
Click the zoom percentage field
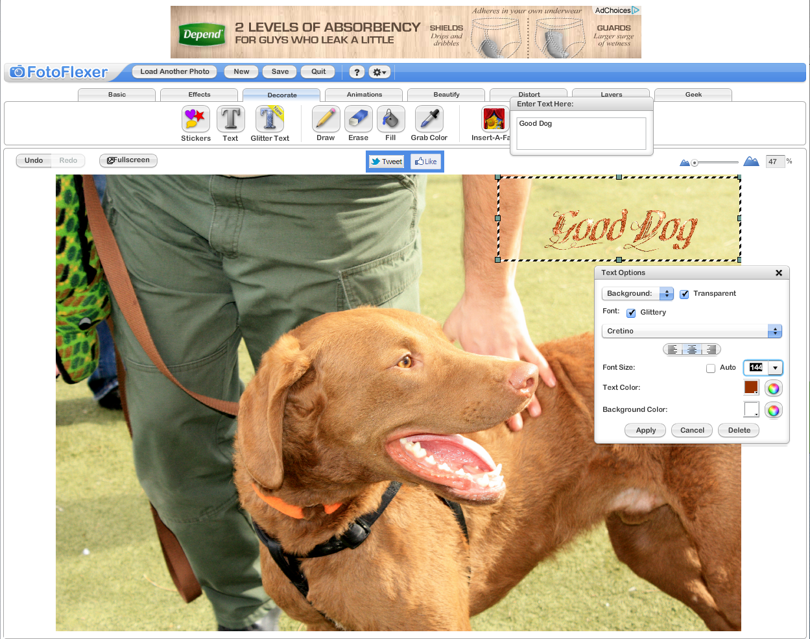(x=775, y=162)
